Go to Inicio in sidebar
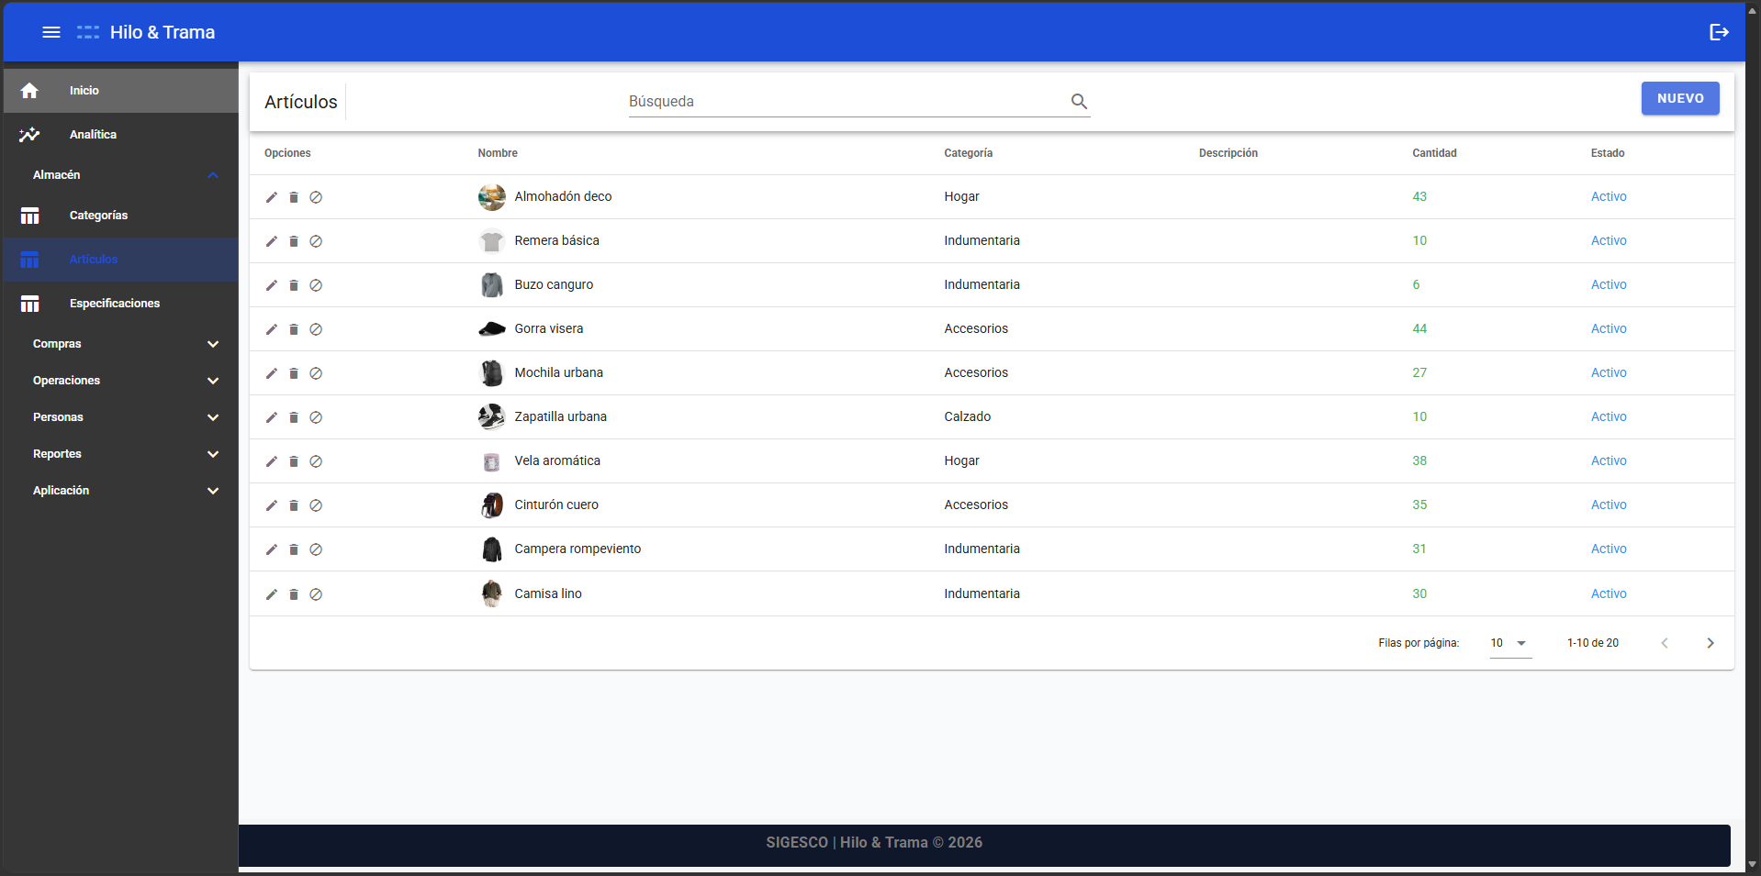1761x876 pixels. click(x=120, y=91)
